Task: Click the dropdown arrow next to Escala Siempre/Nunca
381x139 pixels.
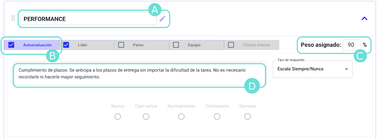Action: [x=346, y=69]
